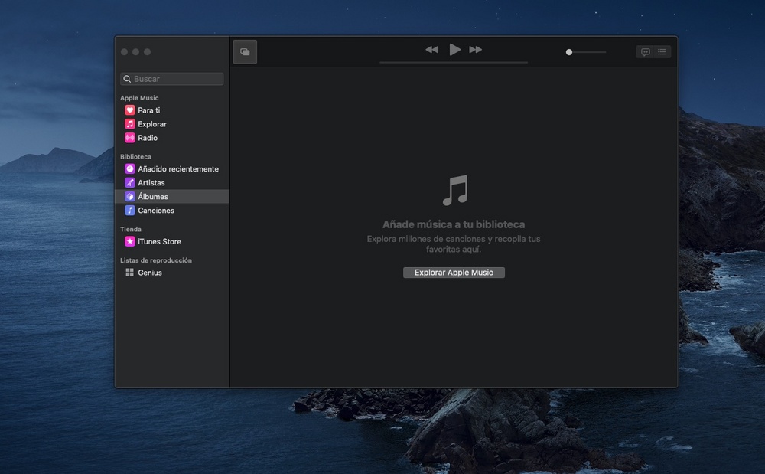Open Canciones library view

pos(171,211)
